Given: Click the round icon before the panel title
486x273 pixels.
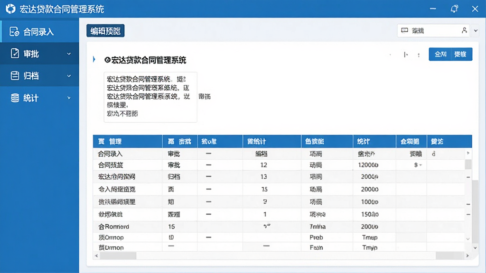Looking at the screenshot, I should point(107,60).
